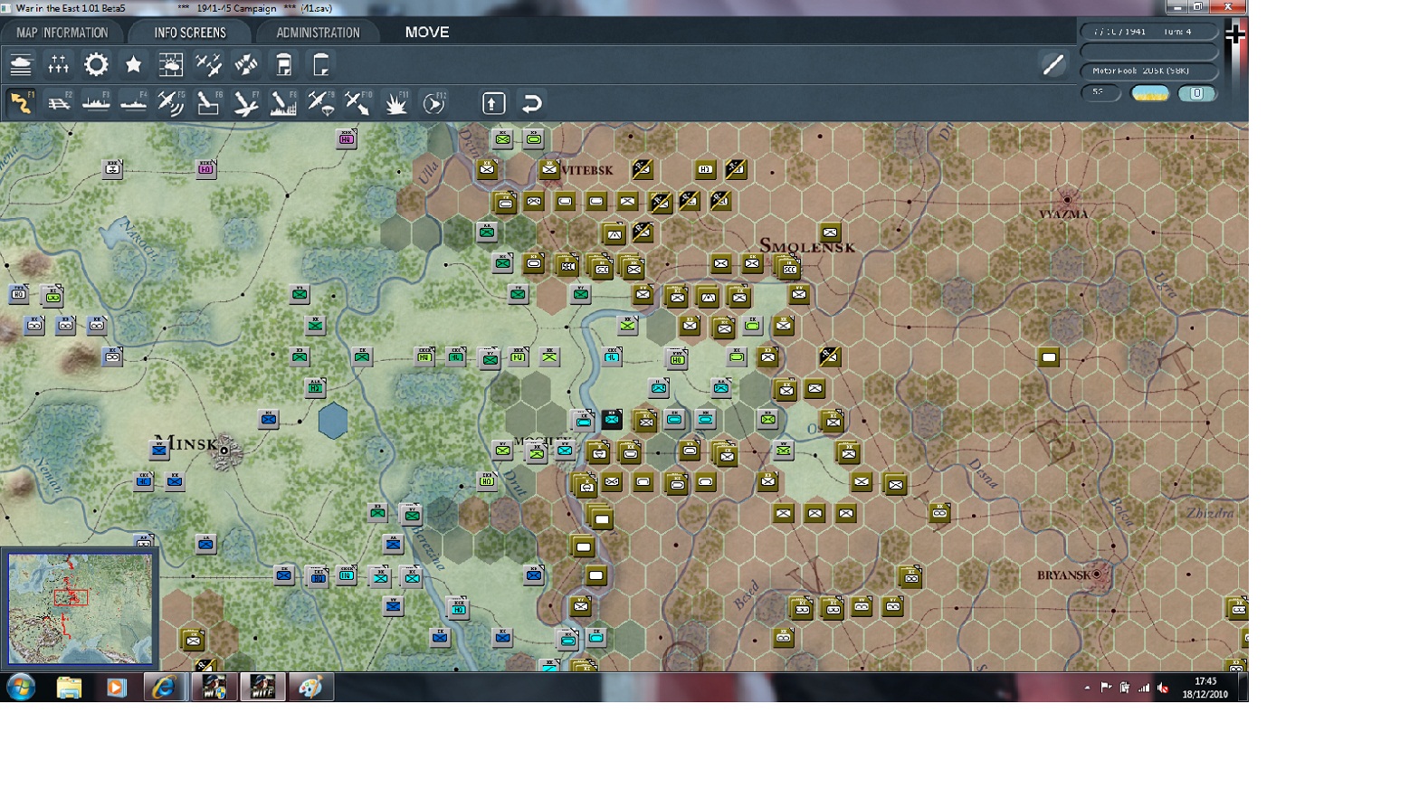Click the volume icon in system tray
This screenshot has height=798, width=1419.
[x=1164, y=688]
